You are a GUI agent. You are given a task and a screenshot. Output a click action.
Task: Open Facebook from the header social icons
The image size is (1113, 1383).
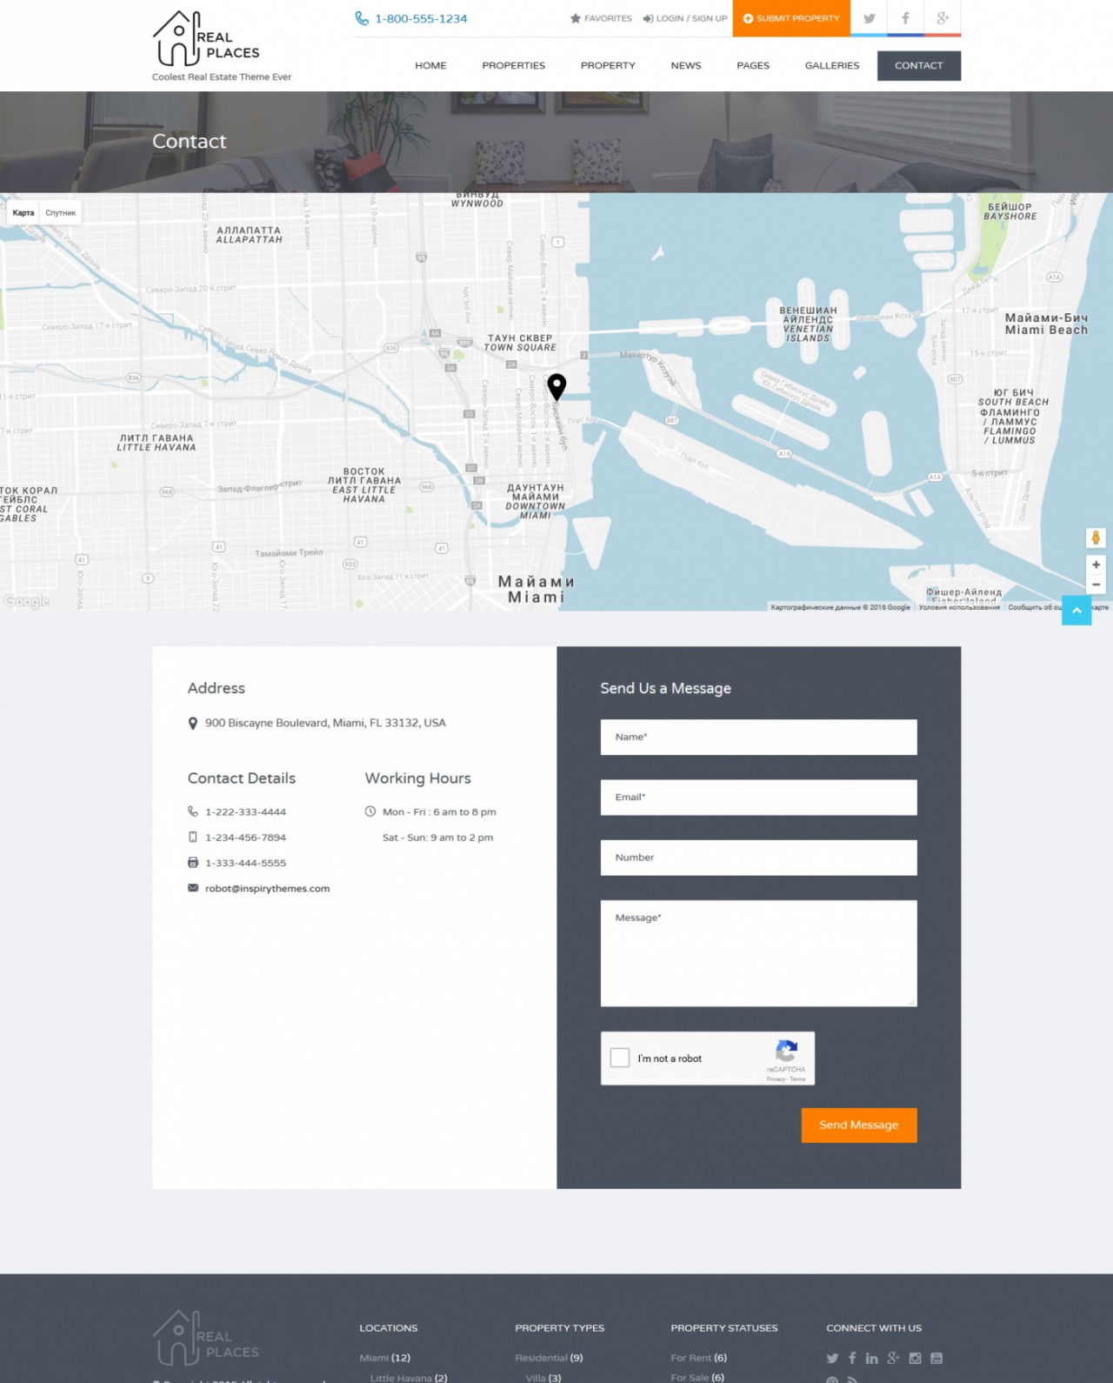(905, 18)
